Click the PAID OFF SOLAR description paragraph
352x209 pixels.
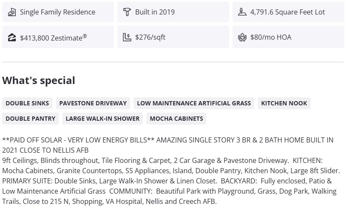tap(171, 171)
